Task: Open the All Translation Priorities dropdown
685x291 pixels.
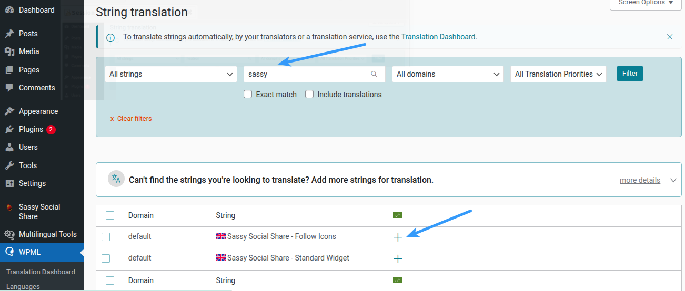Action: click(x=558, y=74)
